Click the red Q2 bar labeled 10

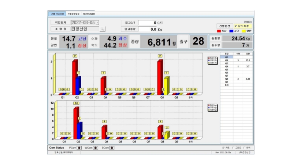coord(75,124)
